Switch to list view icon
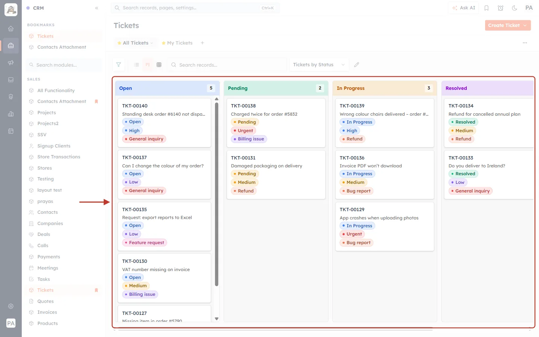 tap(137, 65)
